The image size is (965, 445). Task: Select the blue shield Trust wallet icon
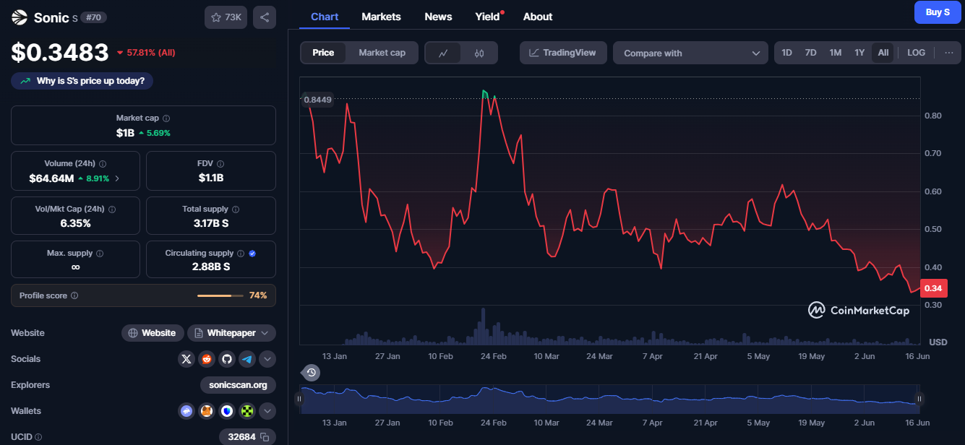coord(227,411)
